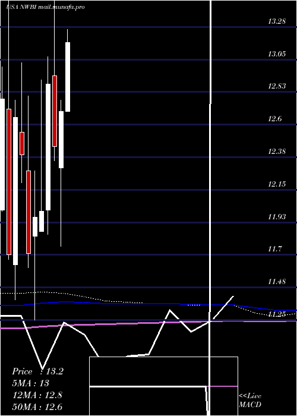Click the '50MA : 12.6' readout
Viewport: 297px width, 416px height.
coord(37,406)
